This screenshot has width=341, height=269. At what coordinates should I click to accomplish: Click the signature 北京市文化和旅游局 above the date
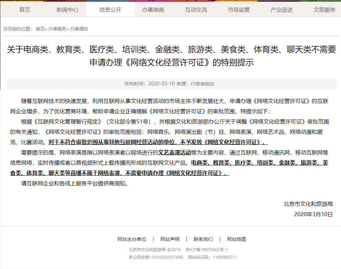(308, 204)
